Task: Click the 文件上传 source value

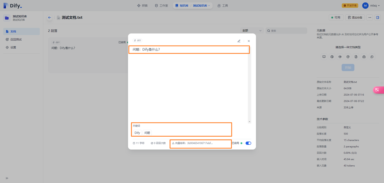Action: point(349,107)
